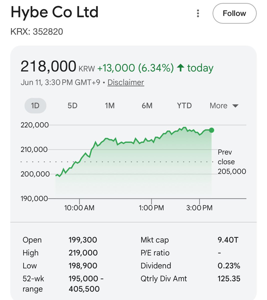The image size is (267, 300).
Task: Click the 218,000 current price value
Action: (x=48, y=66)
